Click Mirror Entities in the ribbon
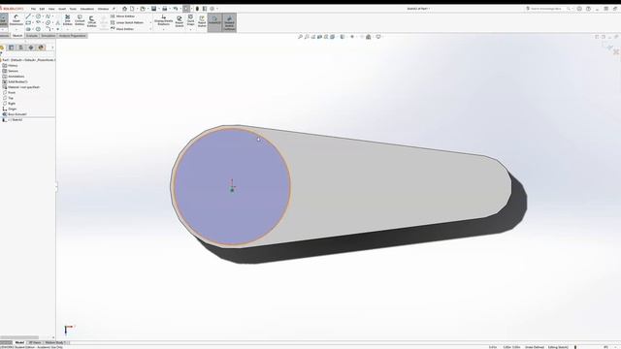Viewport: 621px width, 349px height. pos(122,16)
